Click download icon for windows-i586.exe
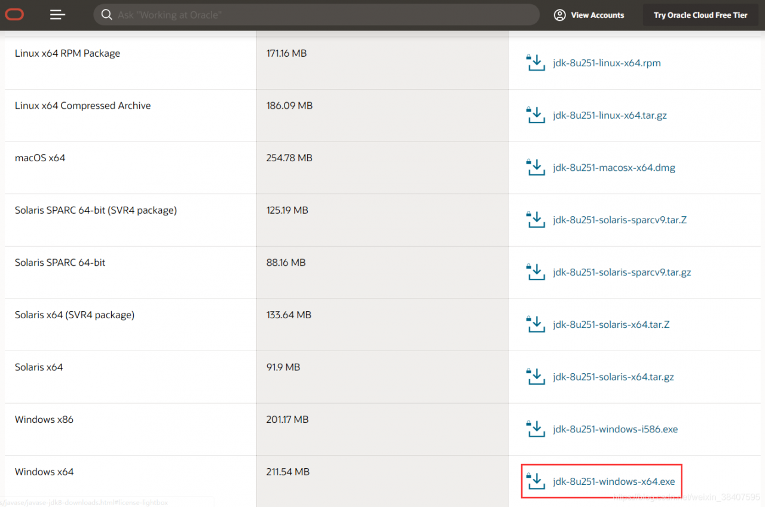The height and width of the screenshot is (507, 765). point(535,429)
